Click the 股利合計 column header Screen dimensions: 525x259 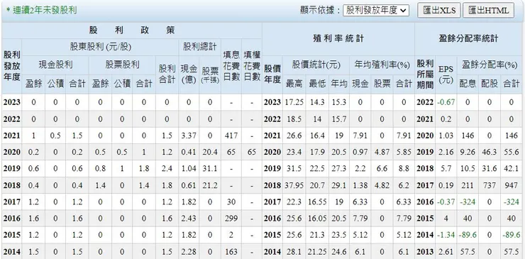pyautogui.click(x=167, y=75)
